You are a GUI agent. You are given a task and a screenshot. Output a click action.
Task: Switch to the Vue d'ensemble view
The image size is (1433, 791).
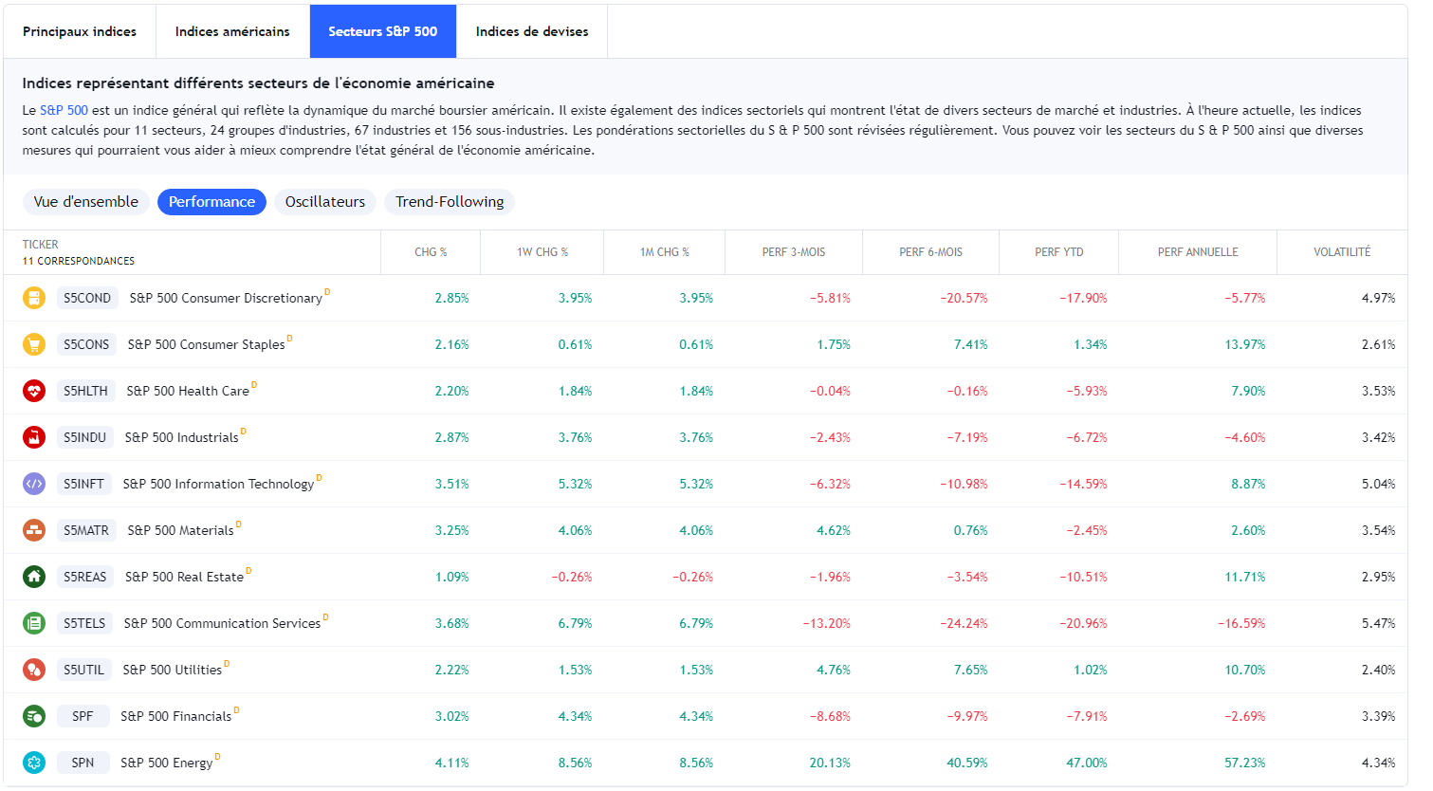pyautogui.click(x=86, y=202)
